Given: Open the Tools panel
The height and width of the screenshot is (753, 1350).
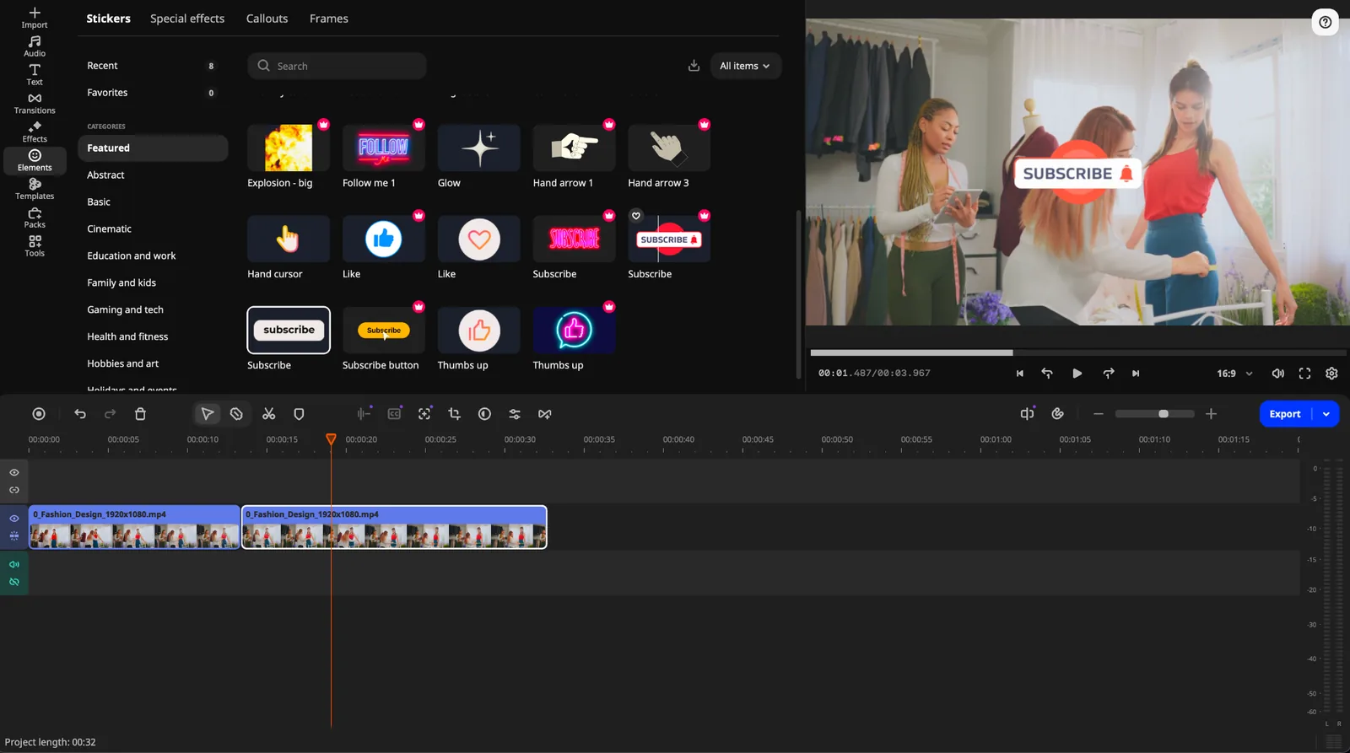Looking at the screenshot, I should [35, 246].
